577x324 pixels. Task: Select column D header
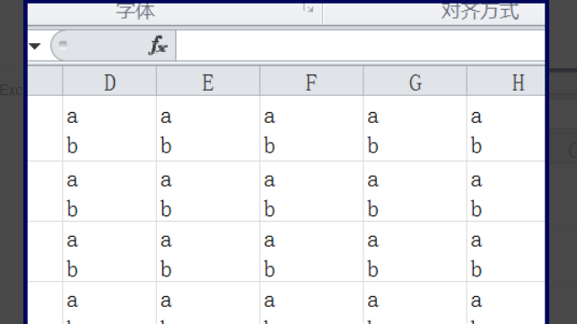tap(109, 82)
